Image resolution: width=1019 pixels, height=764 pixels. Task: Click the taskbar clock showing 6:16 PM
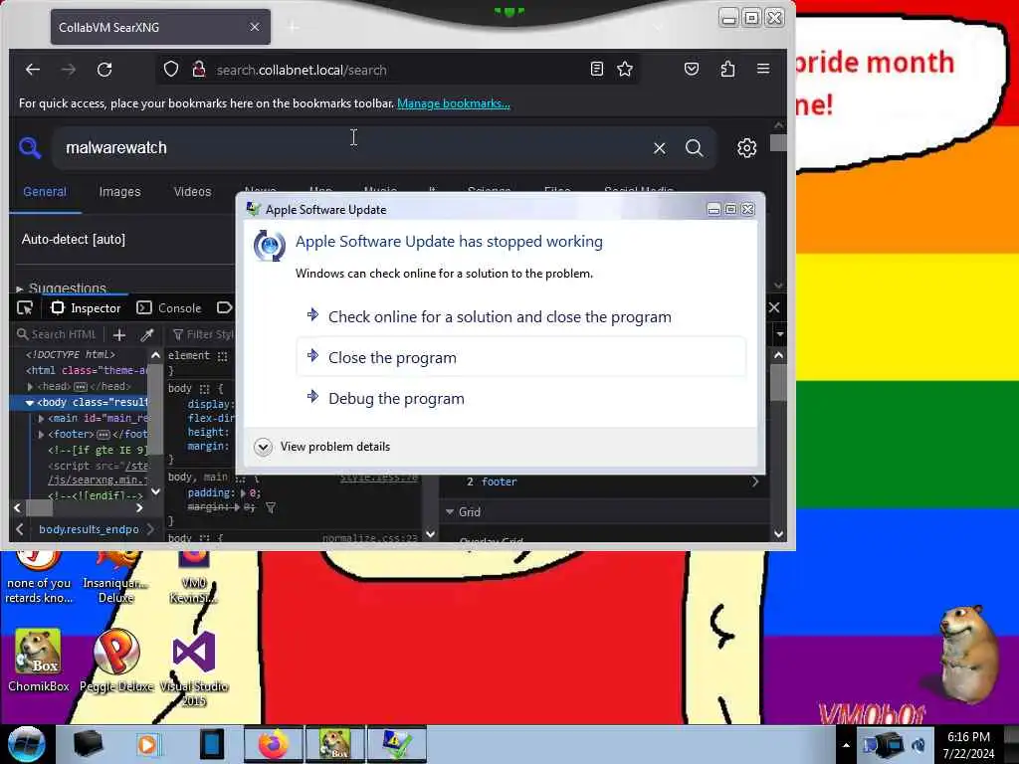click(x=968, y=745)
